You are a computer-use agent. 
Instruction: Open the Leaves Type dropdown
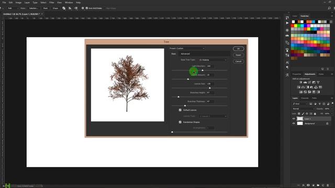(x=213, y=116)
